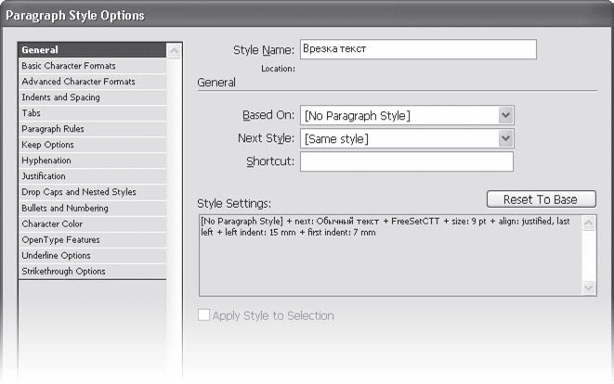The height and width of the screenshot is (384, 614).
Task: Click into the Style Name field
Action: [x=417, y=49]
